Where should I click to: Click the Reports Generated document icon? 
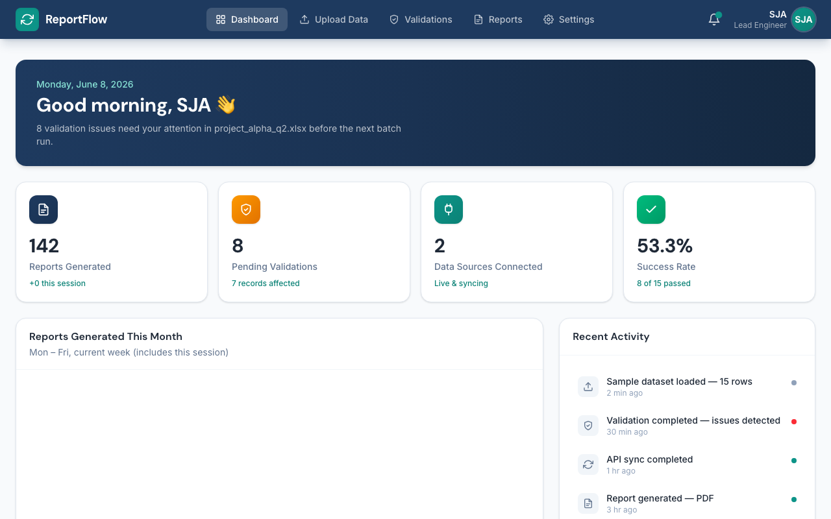43,210
